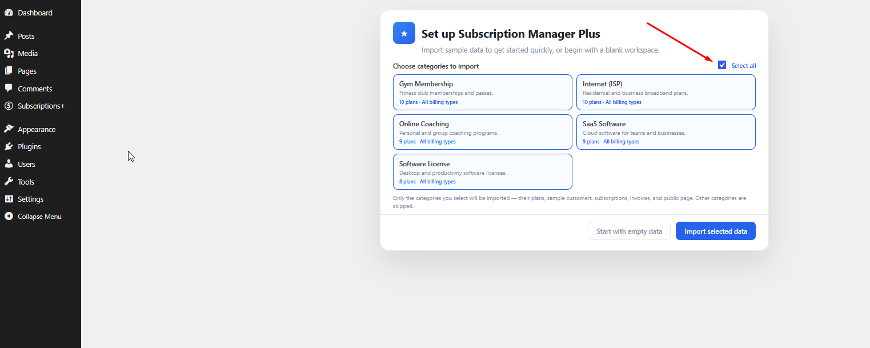Screen dimensions: 870x348
Task: Click the Subscriptions+ dollar icon
Action: [9, 106]
